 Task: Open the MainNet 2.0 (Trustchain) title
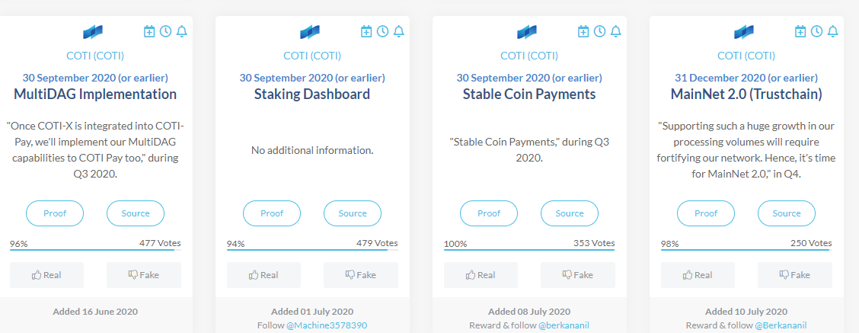click(746, 94)
